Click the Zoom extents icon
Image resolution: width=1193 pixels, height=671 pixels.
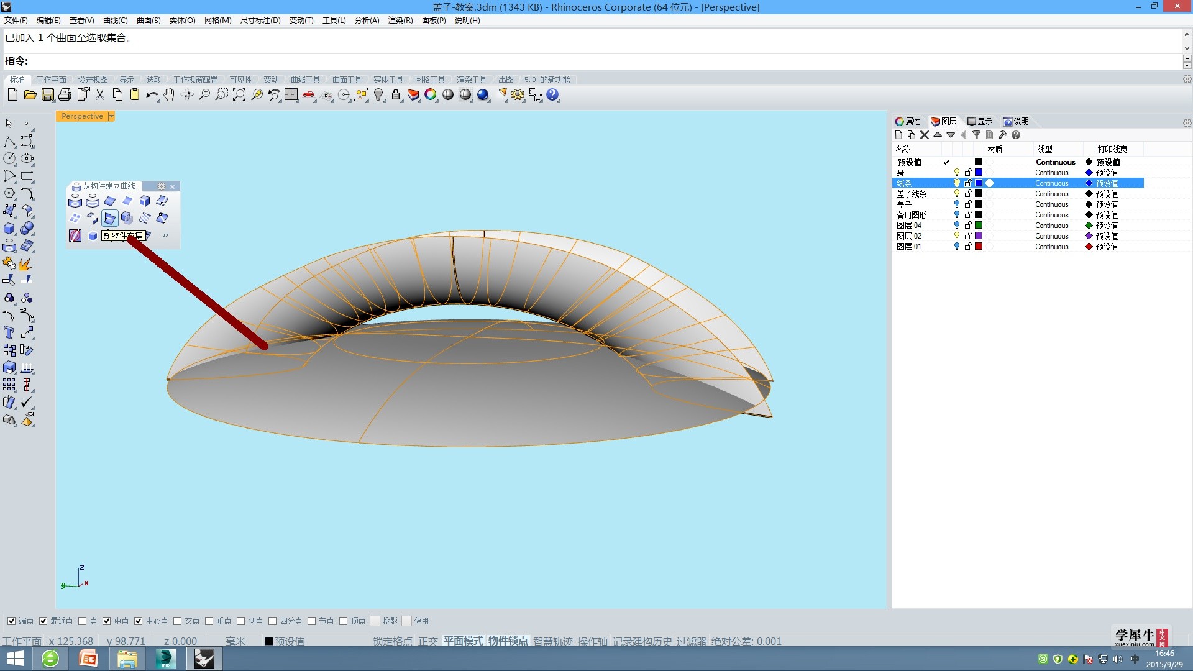[x=239, y=94]
